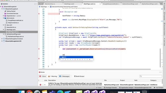This screenshot has height=93, width=166.
Task: Toggle the 1 Warning filter
Action: coord(52,76)
